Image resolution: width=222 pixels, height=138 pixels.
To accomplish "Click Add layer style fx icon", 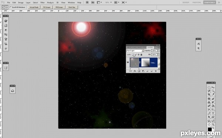I will point(135,71).
